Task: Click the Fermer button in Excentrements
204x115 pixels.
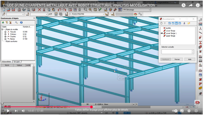Action: point(177,59)
